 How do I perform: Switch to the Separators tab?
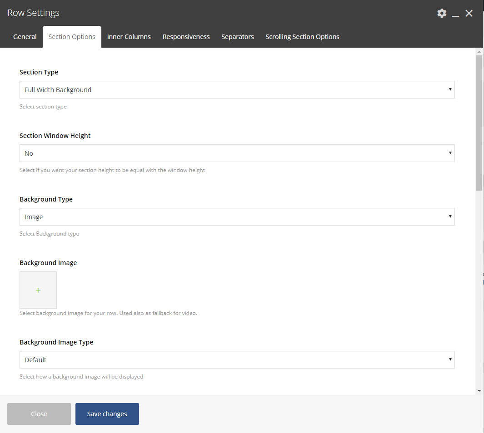coord(237,37)
